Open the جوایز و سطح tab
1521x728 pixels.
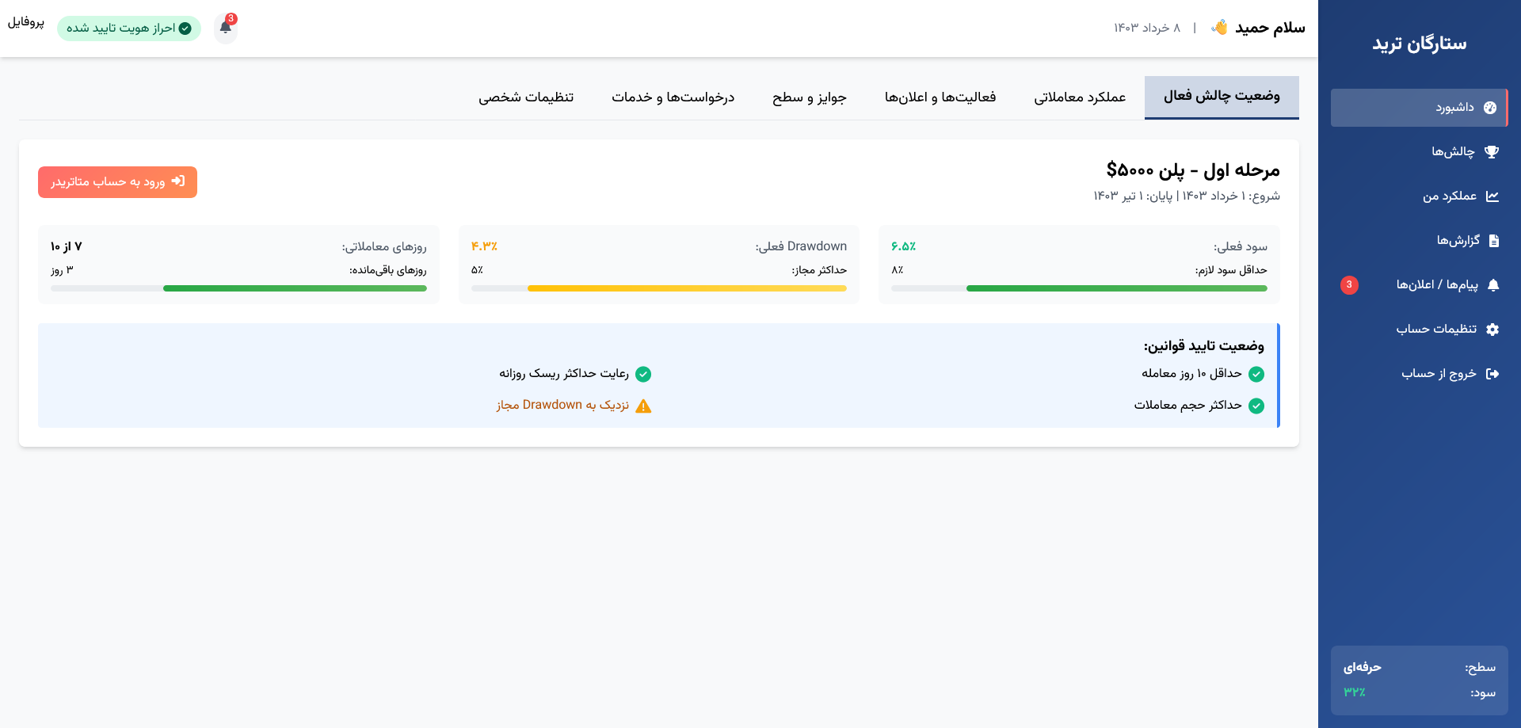tap(809, 97)
